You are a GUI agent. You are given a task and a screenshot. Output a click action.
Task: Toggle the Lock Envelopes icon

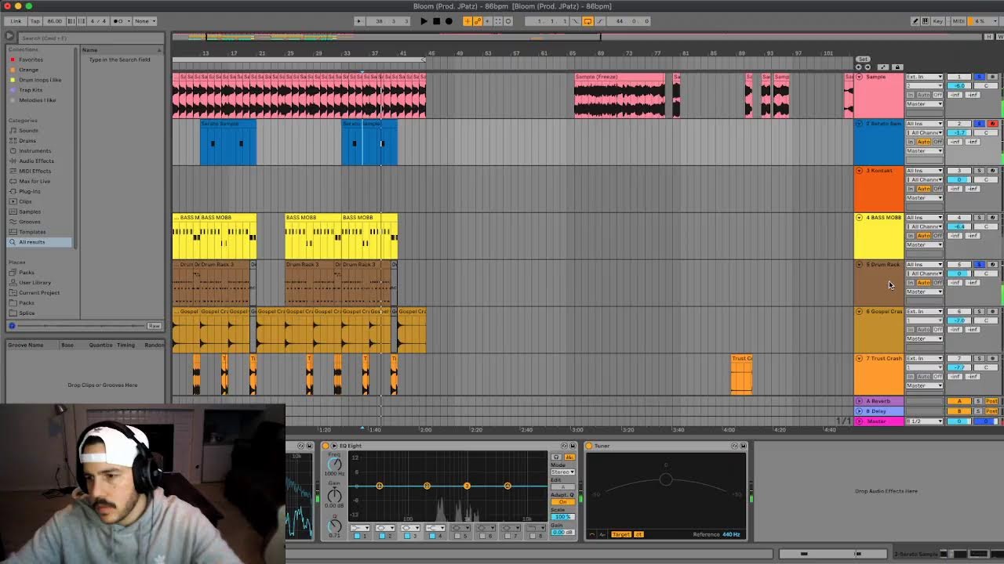(x=897, y=67)
